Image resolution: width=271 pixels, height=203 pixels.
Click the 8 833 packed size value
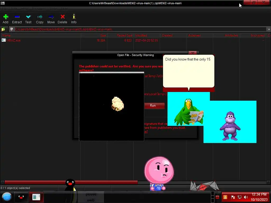pos(128,40)
